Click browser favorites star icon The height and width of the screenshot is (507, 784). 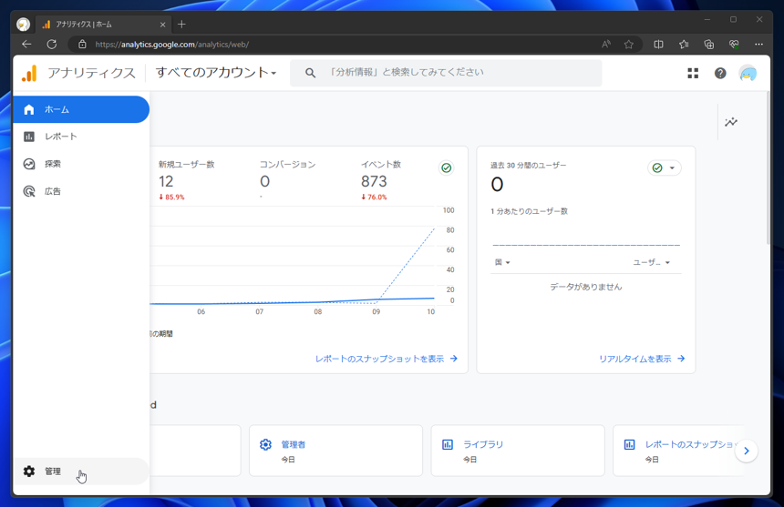coord(629,45)
